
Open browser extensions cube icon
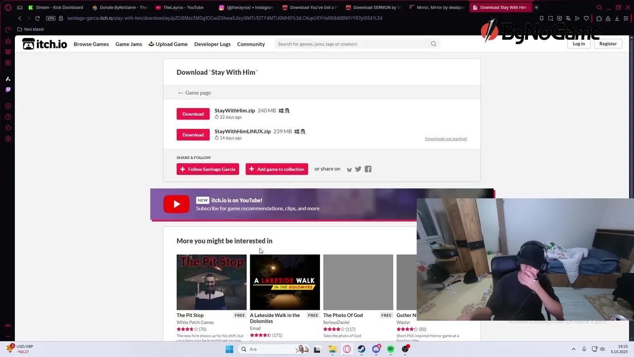point(599,18)
